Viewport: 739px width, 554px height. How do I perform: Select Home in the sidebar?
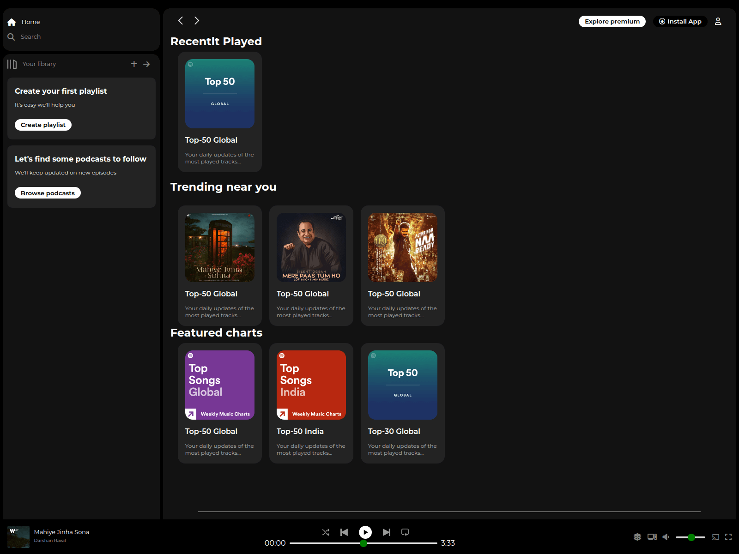tap(30, 22)
